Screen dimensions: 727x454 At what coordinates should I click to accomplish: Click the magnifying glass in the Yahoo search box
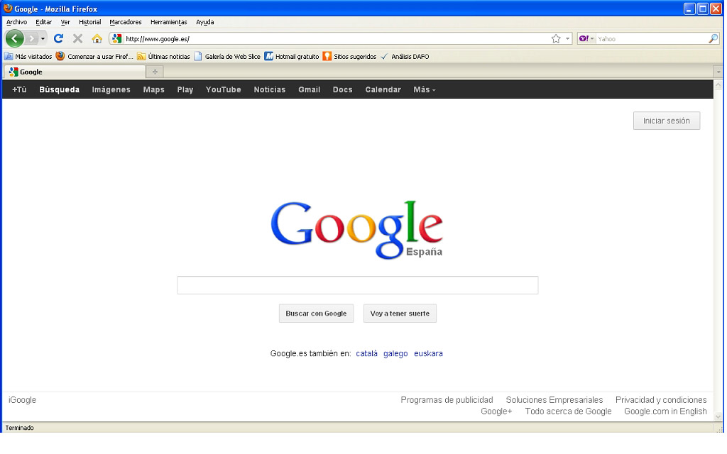click(x=713, y=39)
